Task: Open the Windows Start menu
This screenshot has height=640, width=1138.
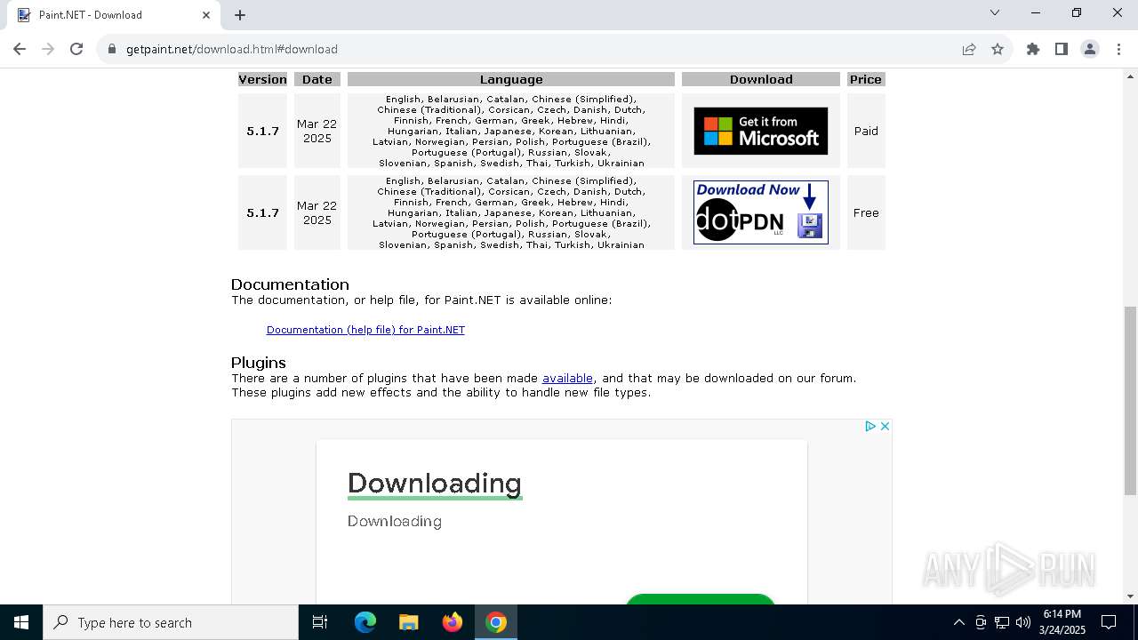Action: coord(21,622)
